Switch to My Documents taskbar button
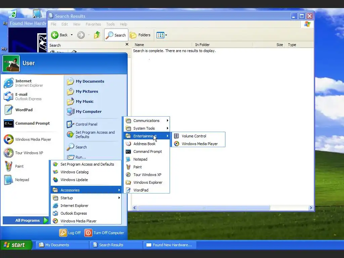Screen dimensions: 344x258 pyautogui.click(x=62, y=245)
